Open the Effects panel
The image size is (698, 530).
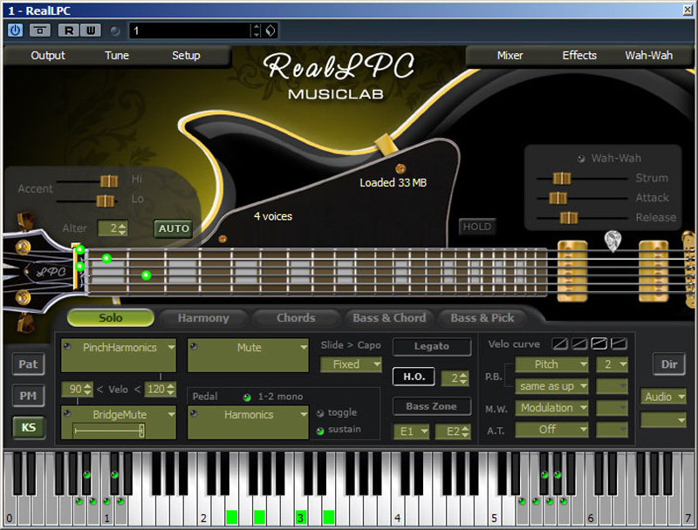[x=579, y=56]
